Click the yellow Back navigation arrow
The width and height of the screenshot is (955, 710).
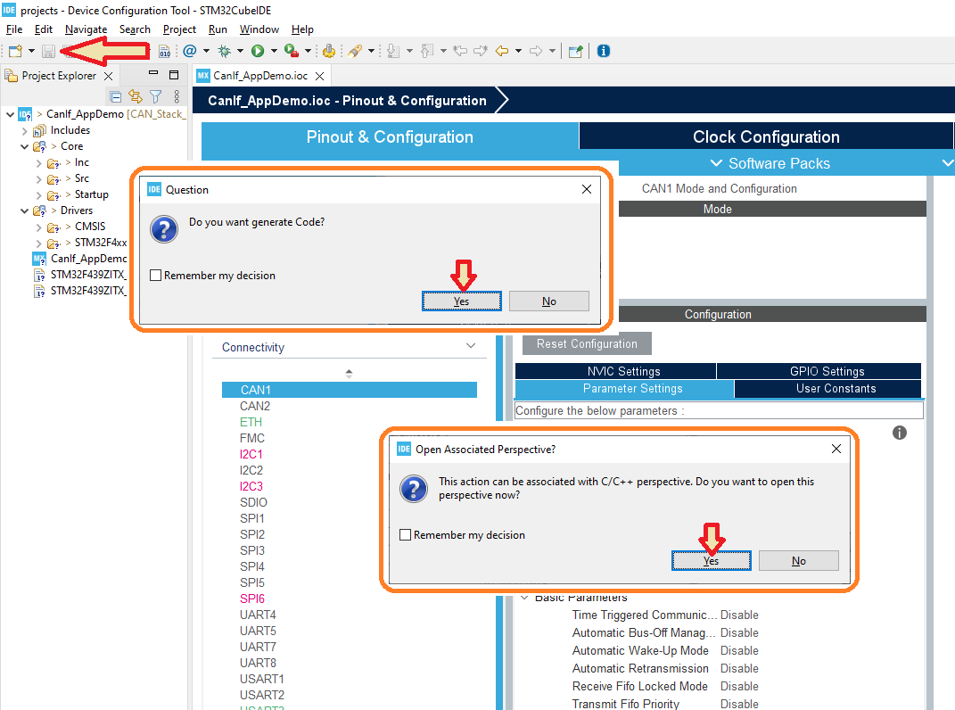[x=502, y=51]
